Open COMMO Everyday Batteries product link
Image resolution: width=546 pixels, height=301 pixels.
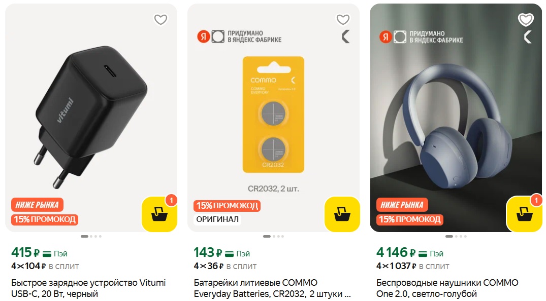[271, 288]
